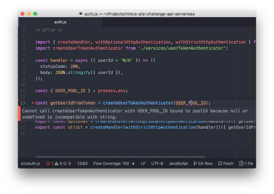This screenshot has width=274, height=194.
Task: Click USER_POOL_ID destructuring on line 11
Action: pos(70,91)
